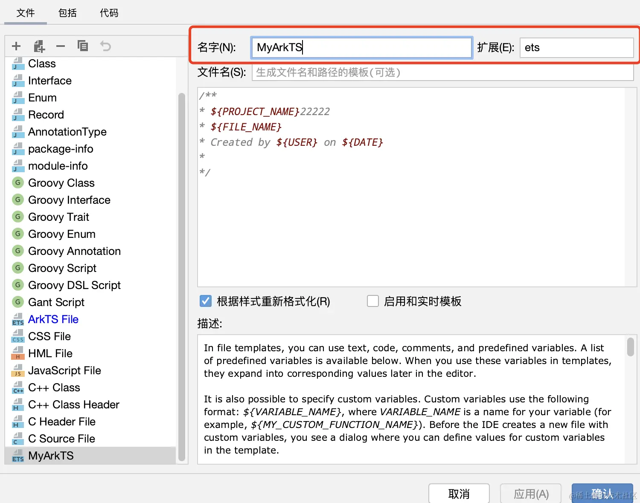Click the module-info template icon

pos(18,166)
